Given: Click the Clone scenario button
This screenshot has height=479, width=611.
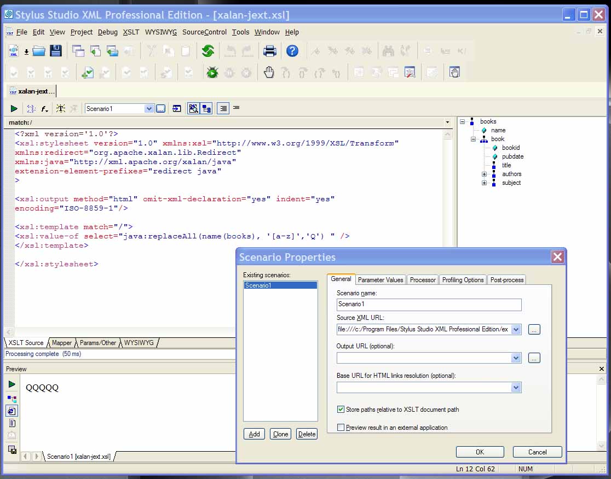Looking at the screenshot, I should tap(280, 434).
